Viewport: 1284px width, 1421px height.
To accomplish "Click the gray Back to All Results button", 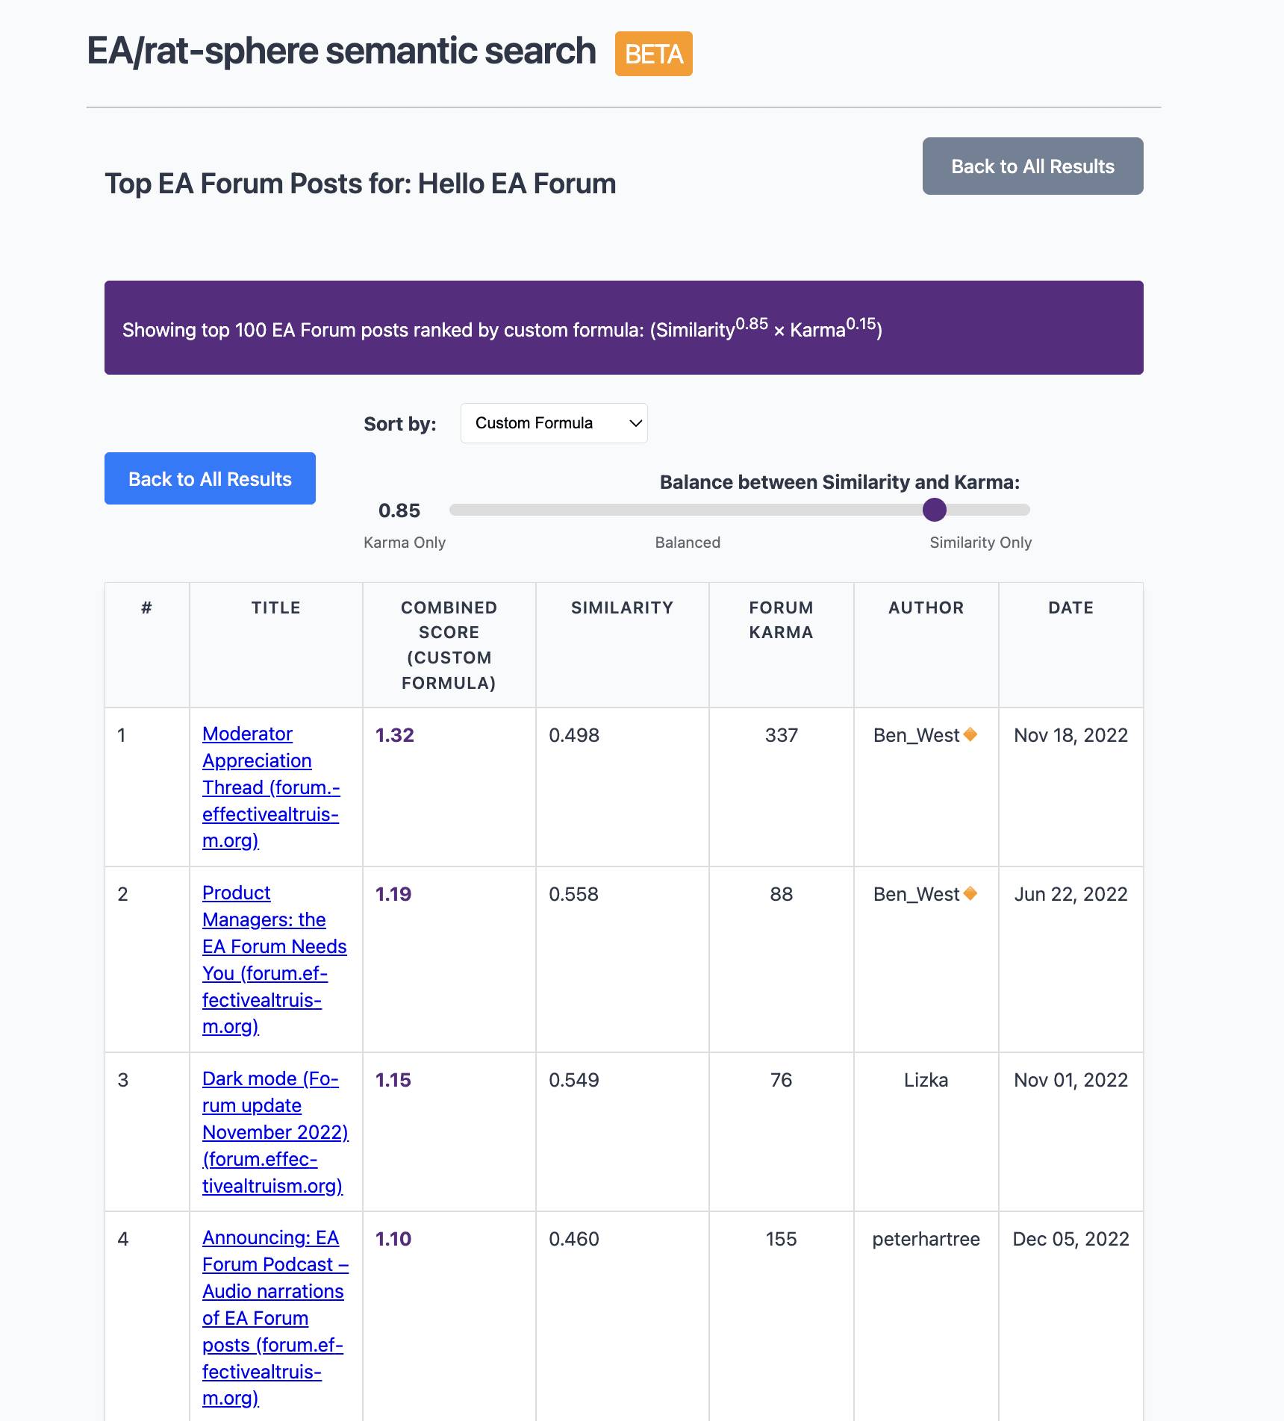I will tap(1032, 166).
